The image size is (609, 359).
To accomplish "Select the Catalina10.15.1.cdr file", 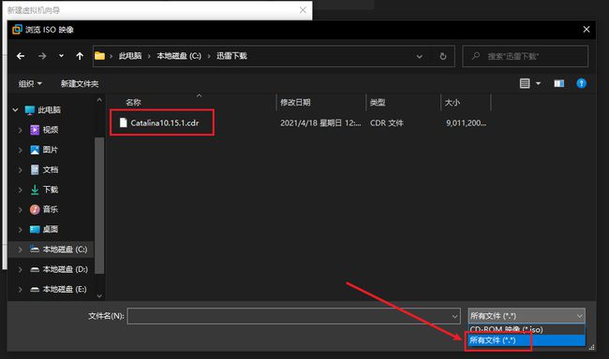I will (x=165, y=122).
